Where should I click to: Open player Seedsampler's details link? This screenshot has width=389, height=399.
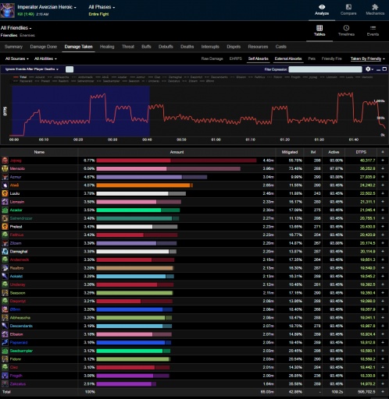(x=21, y=351)
